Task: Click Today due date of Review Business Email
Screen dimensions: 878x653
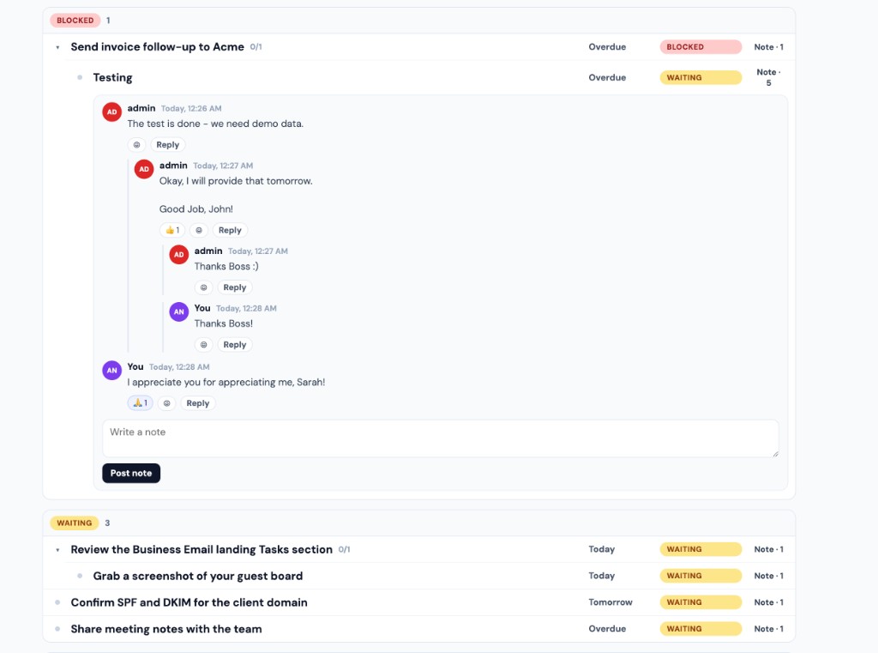Action: [601, 549]
